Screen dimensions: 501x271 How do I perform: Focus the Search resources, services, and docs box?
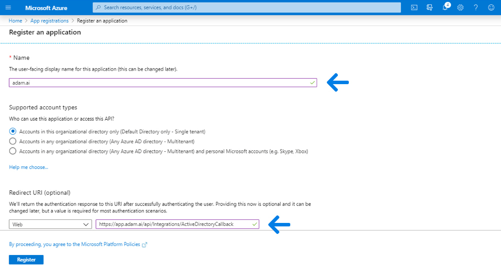[x=247, y=8]
